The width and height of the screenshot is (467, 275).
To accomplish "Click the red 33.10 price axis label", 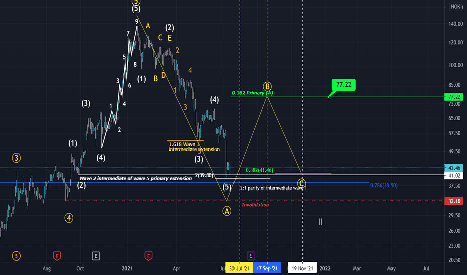I will pyautogui.click(x=454, y=201).
